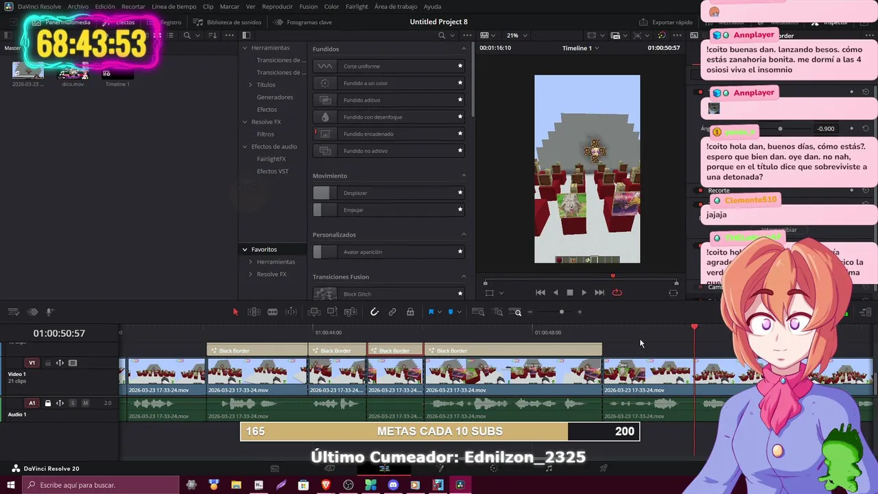
Task: Open Brave browser from the taskbar
Action: [326, 485]
